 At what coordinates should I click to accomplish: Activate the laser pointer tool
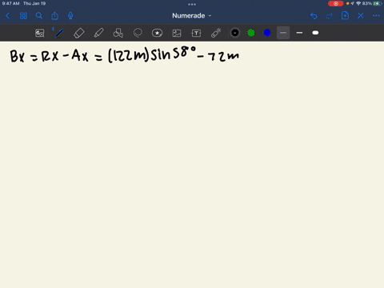pyautogui.click(x=216, y=33)
